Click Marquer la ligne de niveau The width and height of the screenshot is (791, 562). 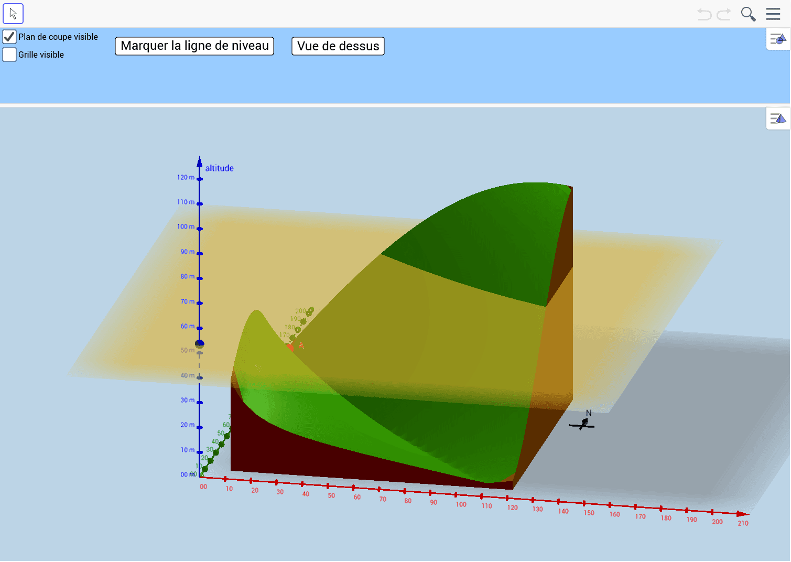(194, 46)
